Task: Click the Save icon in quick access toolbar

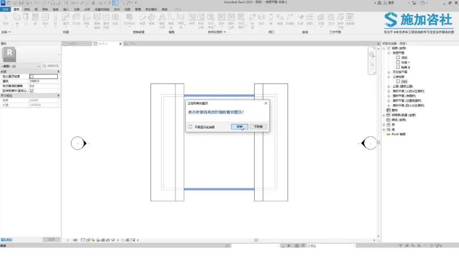Action: (x=21, y=3)
